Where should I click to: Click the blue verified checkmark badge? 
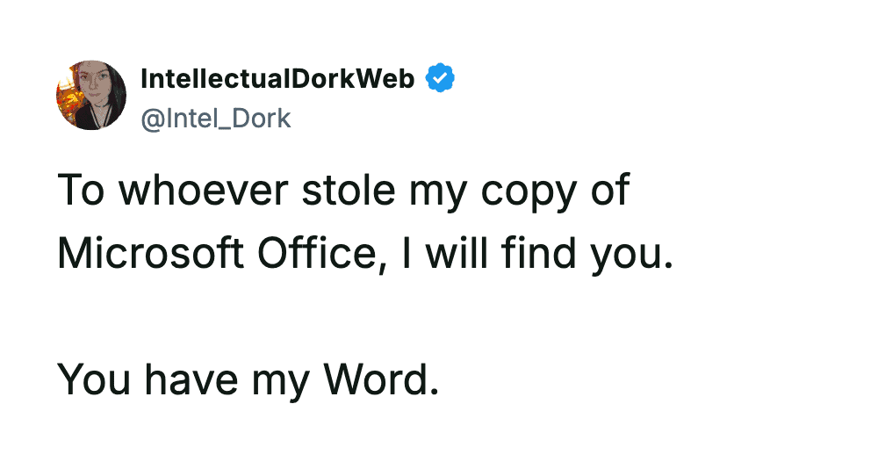point(440,79)
